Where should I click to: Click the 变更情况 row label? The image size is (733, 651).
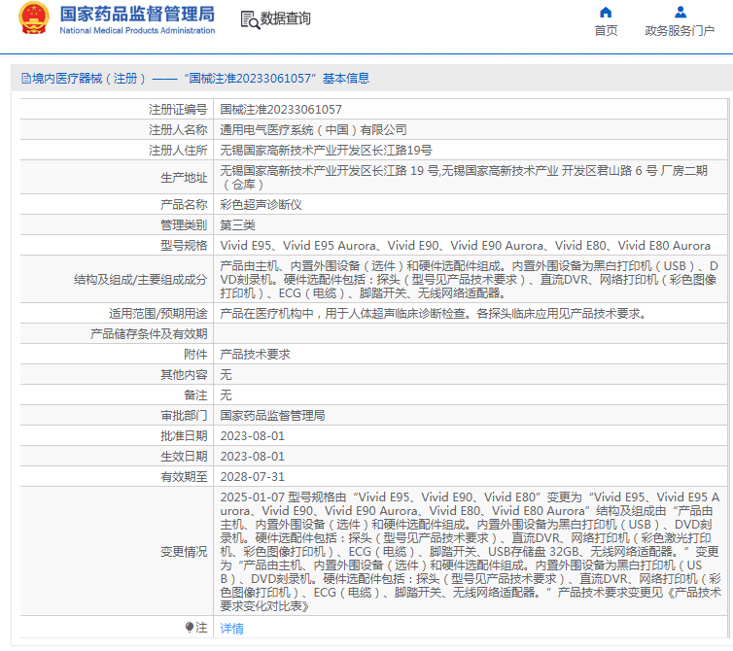[184, 552]
